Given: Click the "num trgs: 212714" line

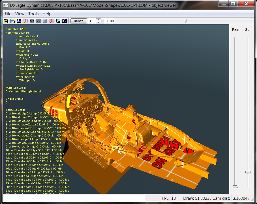Looking at the screenshot, I should coord(17,33).
